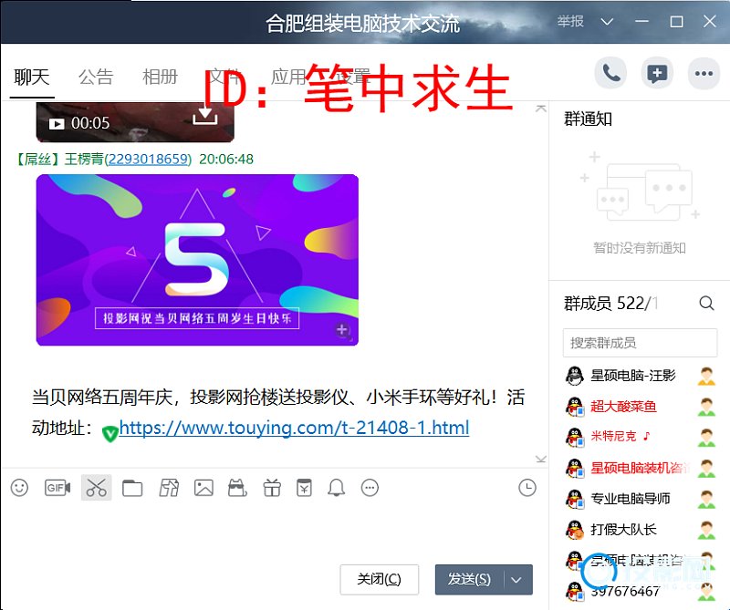Click the cat-face icon in chat toolbar
This screenshot has height=610, width=730.
click(237, 488)
